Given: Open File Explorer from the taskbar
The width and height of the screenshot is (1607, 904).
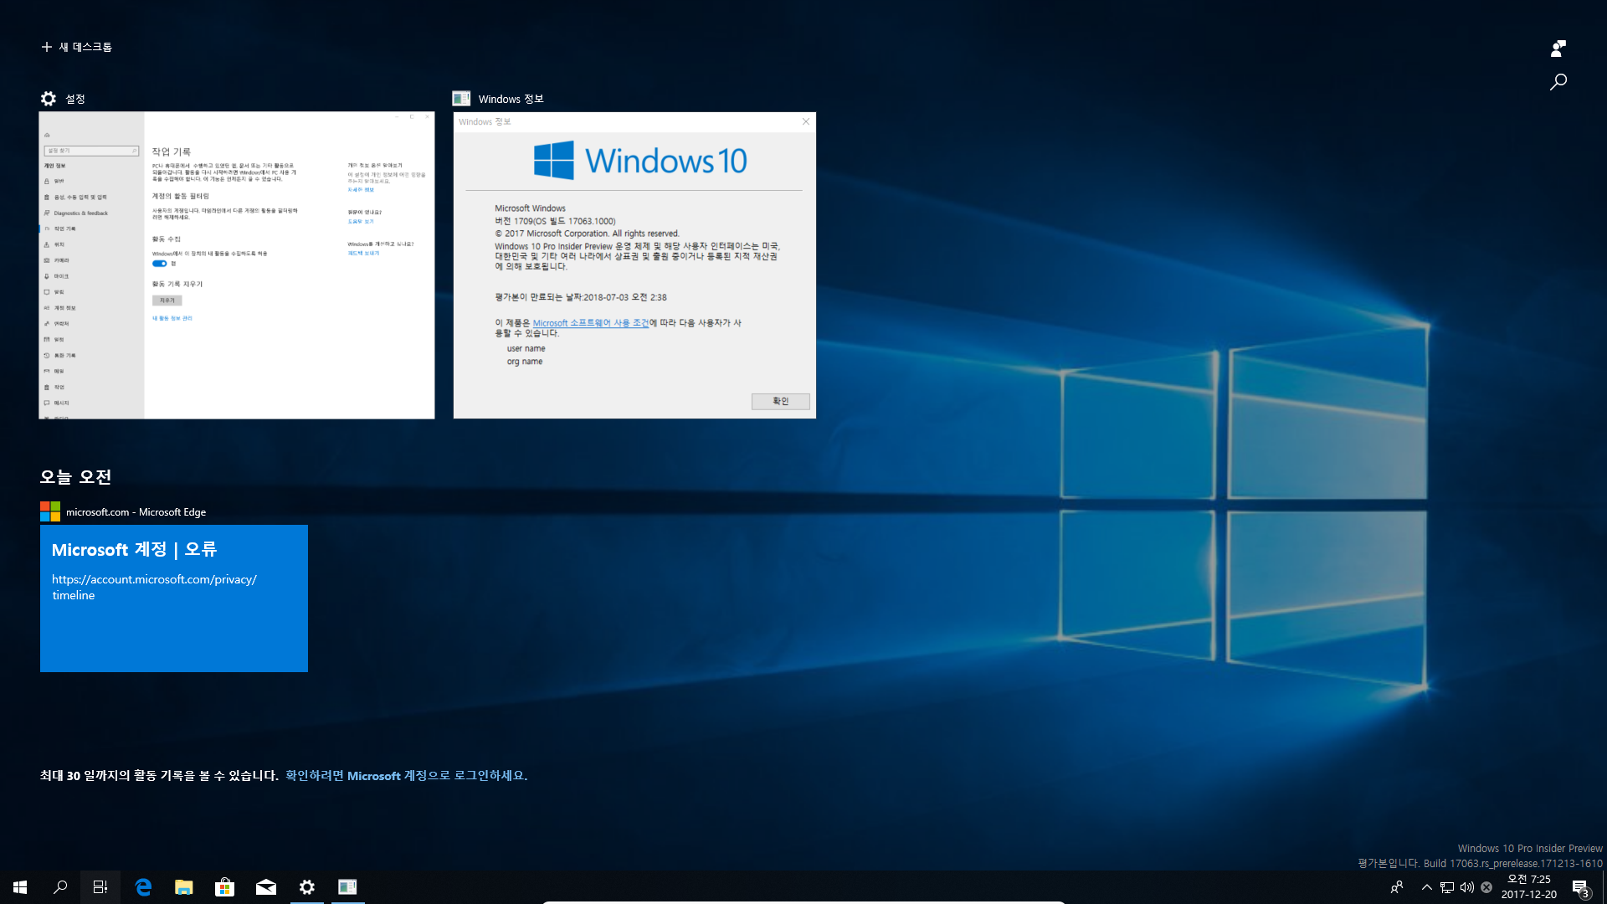Looking at the screenshot, I should [184, 887].
